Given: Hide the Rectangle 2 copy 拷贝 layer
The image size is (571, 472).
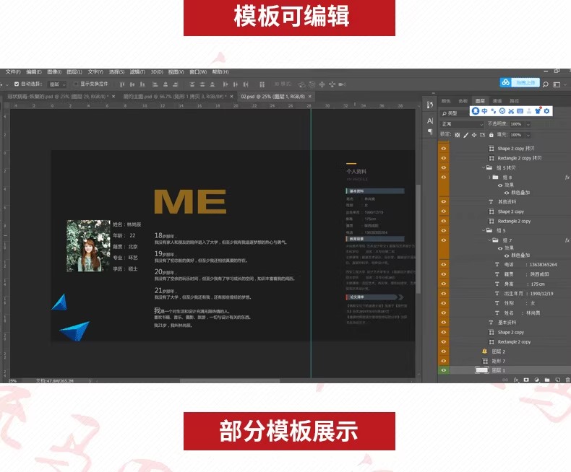Looking at the screenshot, I should click(444, 158).
